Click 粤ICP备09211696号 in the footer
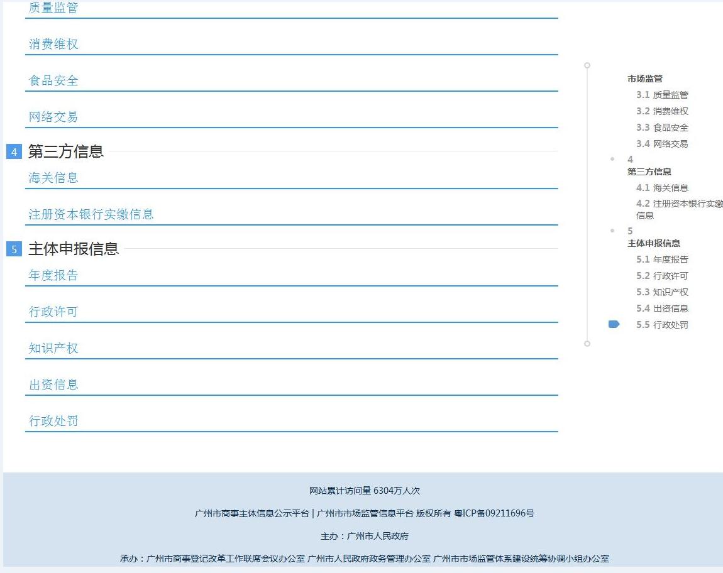 (x=494, y=513)
